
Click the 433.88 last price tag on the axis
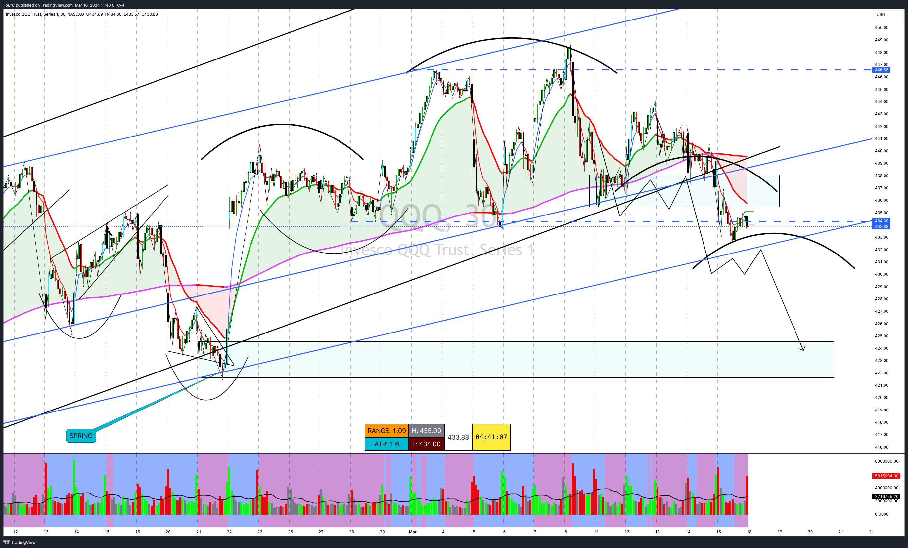(x=882, y=226)
